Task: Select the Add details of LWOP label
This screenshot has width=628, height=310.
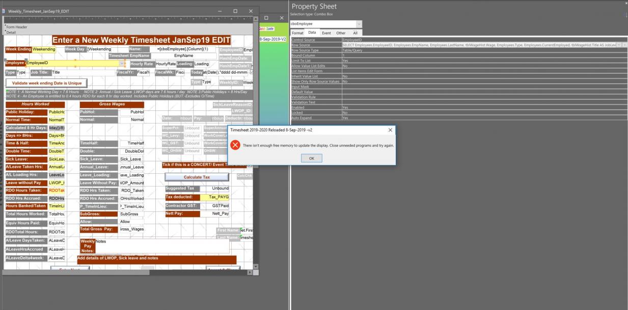Action: [156, 259]
